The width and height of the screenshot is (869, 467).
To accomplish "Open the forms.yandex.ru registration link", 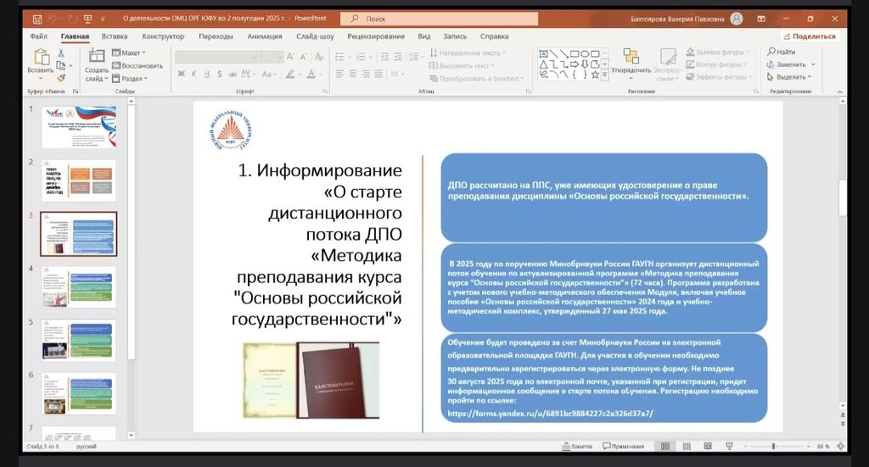I will click(550, 414).
